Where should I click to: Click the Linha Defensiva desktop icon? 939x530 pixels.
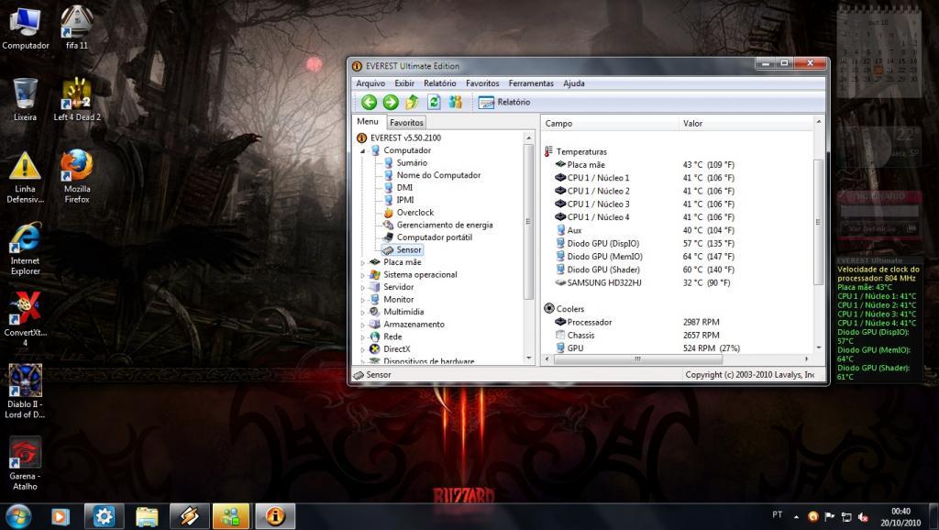25,177
